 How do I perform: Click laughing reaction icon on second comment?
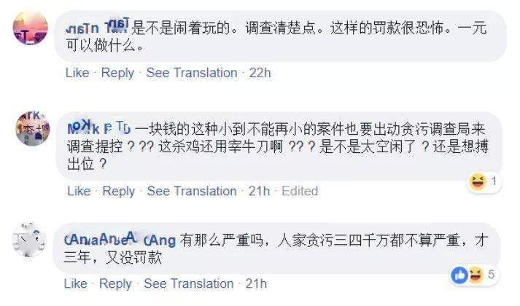(479, 180)
